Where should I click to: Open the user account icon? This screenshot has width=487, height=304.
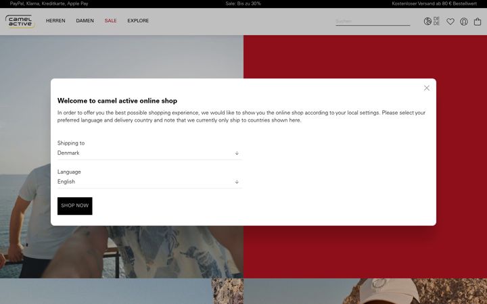coord(464,22)
